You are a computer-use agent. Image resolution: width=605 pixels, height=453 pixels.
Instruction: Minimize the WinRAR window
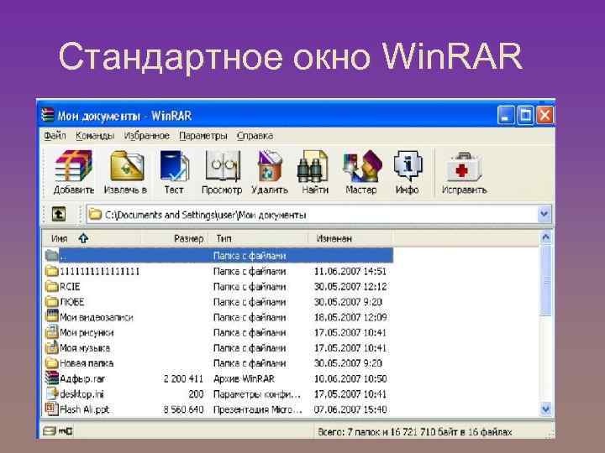point(506,115)
